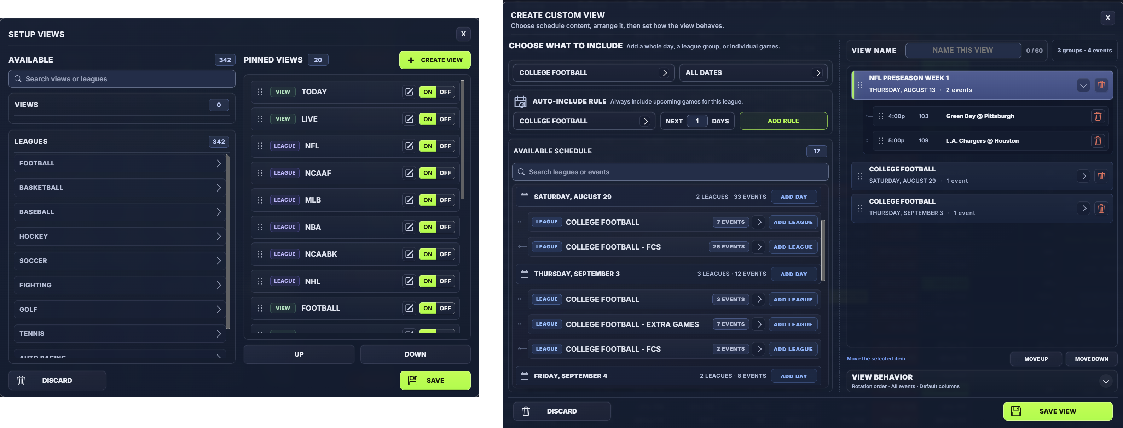
Task: Click the SAVE VIEW button
Action: (x=1058, y=411)
